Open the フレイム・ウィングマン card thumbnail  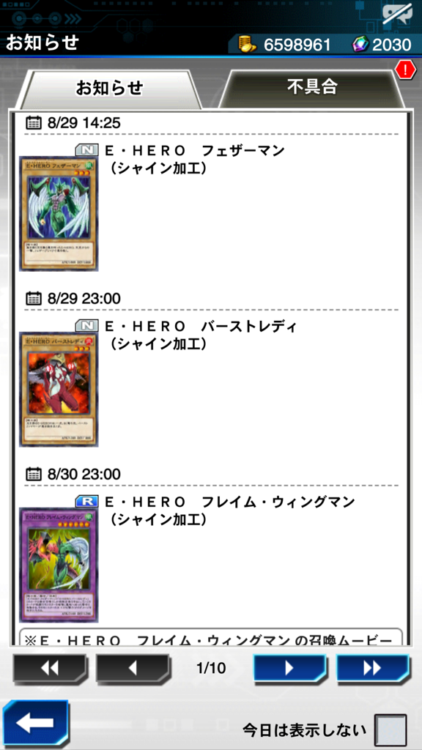tap(59, 565)
